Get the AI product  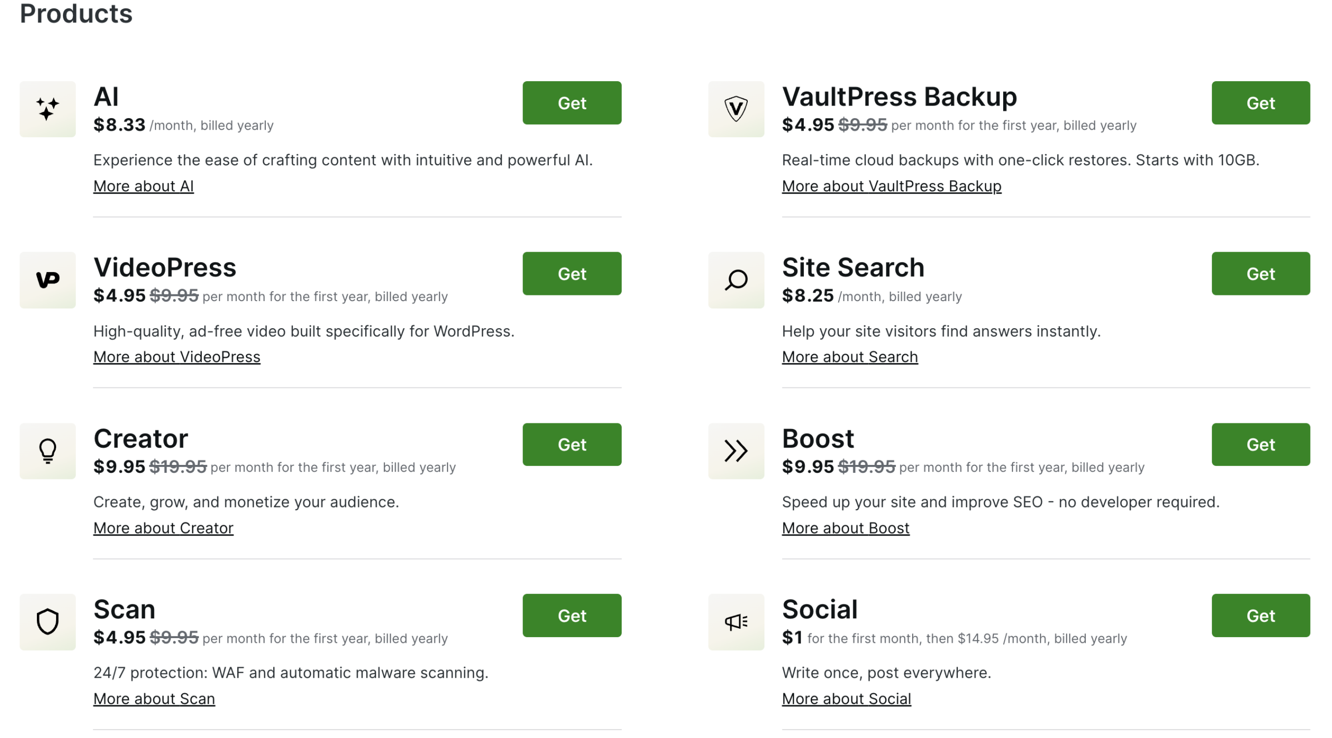tap(571, 102)
